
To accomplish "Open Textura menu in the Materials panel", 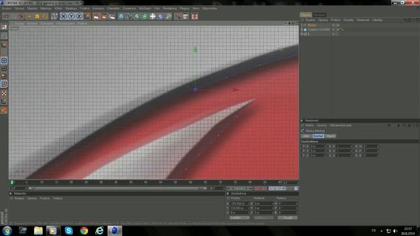I will (57, 198).
